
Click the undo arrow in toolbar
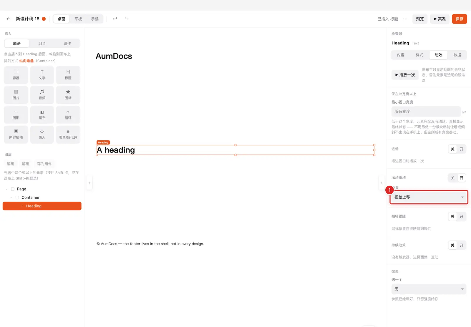(x=115, y=19)
